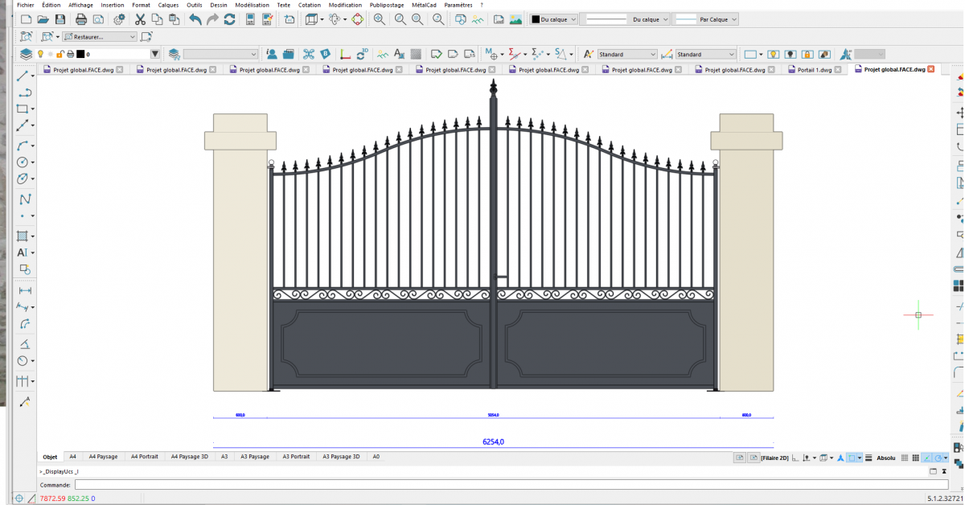Viewport: 965px width, 505px height.
Task: Open the lineweight Par Calque dropdown
Action: point(705,19)
